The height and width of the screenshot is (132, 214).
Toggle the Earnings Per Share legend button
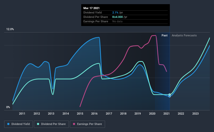(x=87, y=124)
